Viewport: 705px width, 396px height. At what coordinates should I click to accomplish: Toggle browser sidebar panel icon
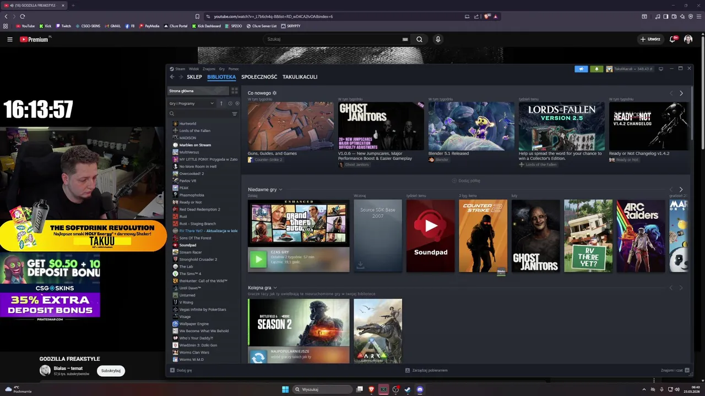[x=666, y=16]
